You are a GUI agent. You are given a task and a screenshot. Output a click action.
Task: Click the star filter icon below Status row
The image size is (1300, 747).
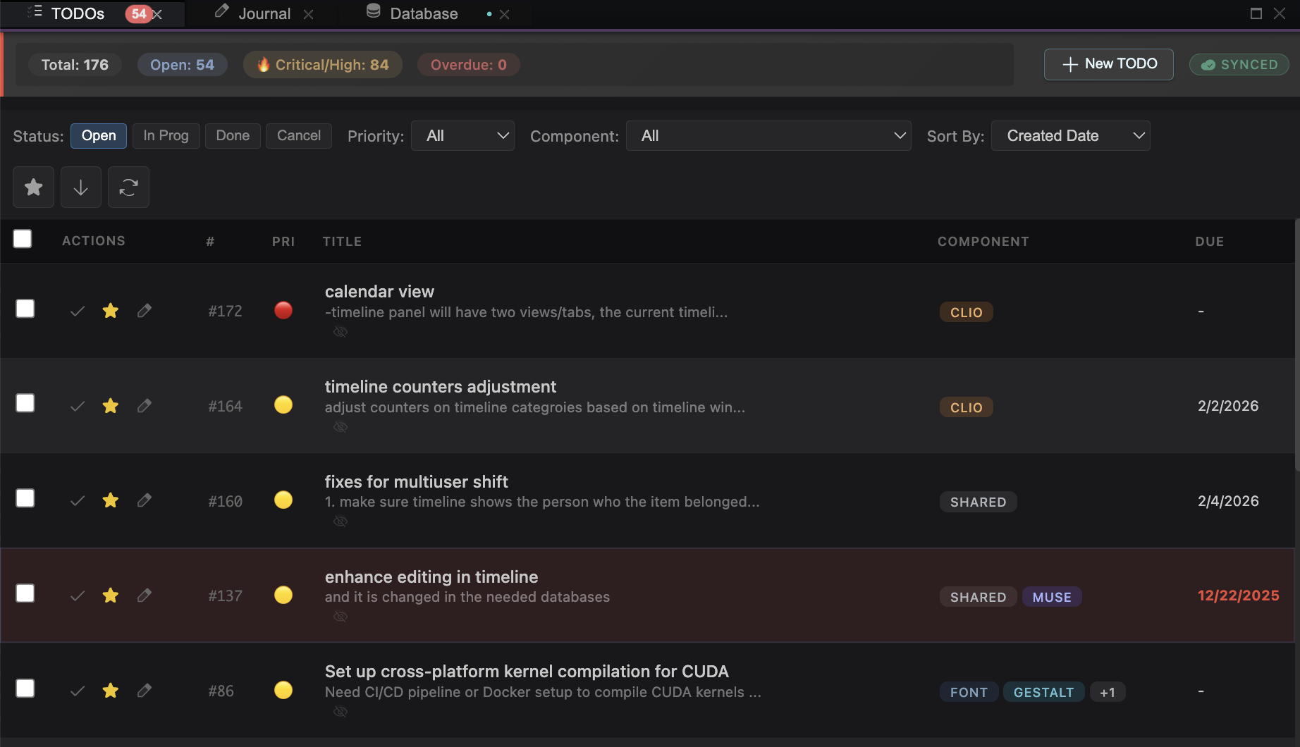tap(33, 187)
